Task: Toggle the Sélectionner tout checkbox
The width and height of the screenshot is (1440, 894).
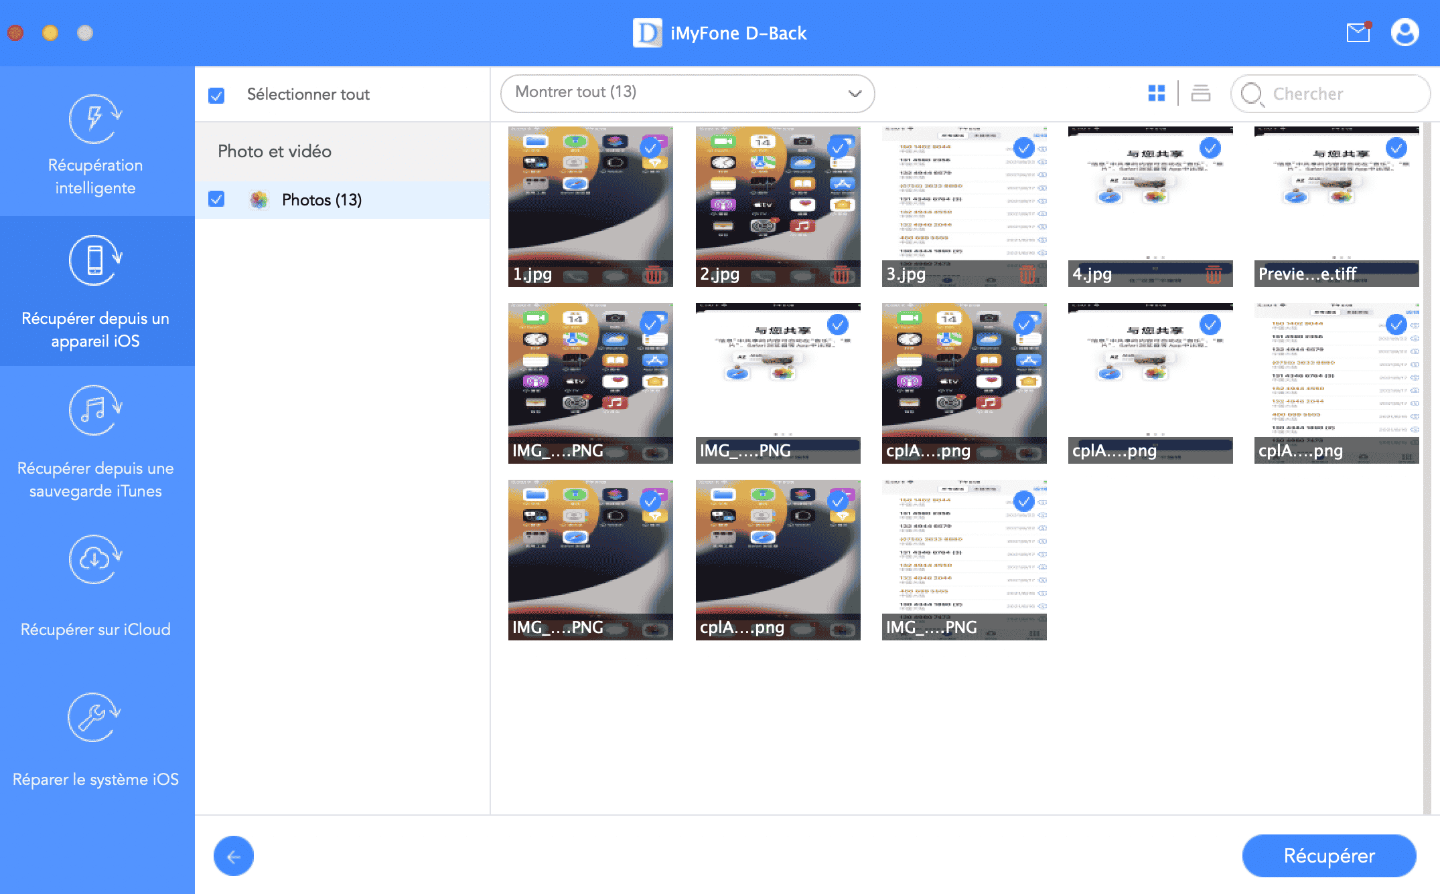Action: [x=216, y=95]
